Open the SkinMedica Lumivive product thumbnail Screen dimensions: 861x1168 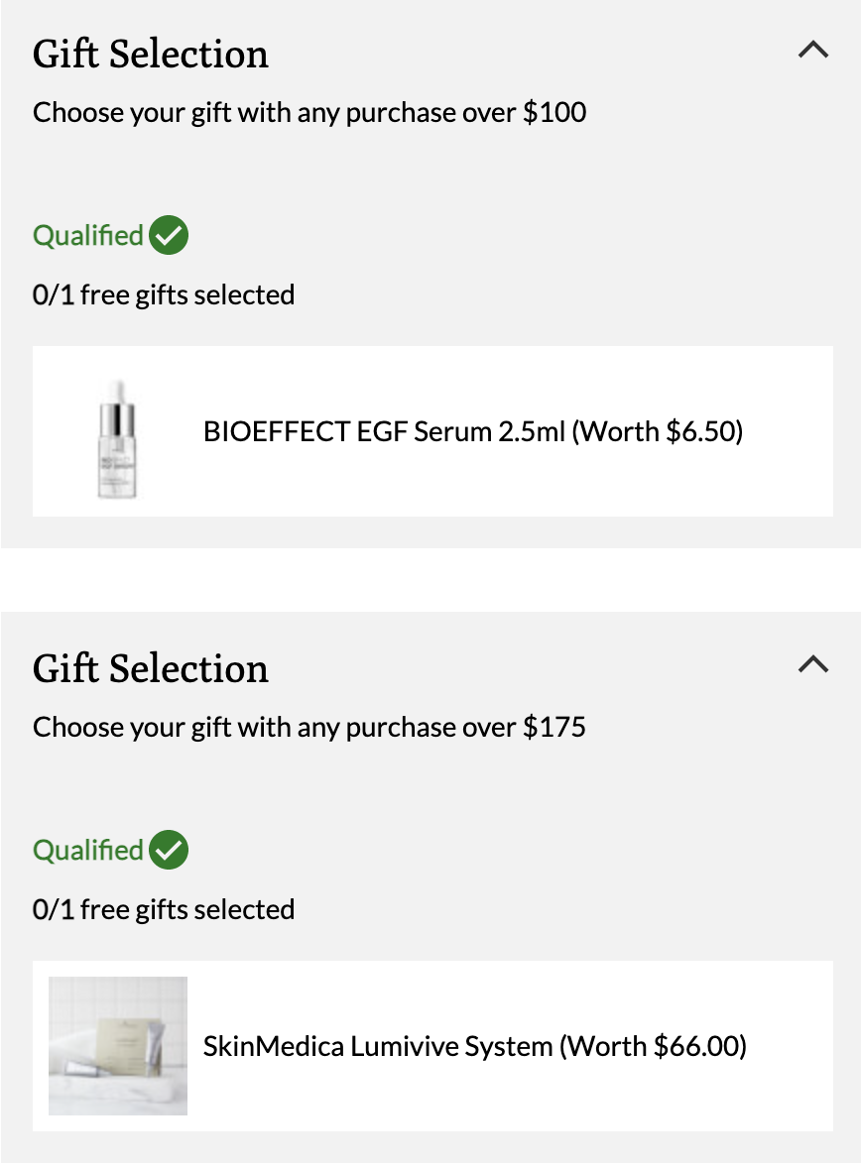point(118,1046)
